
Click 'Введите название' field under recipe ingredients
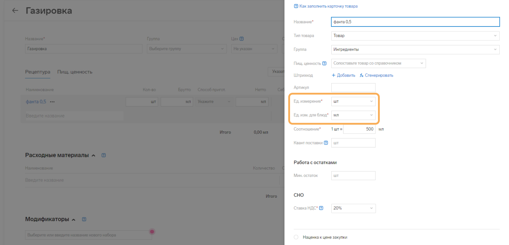pyautogui.click(x=74, y=116)
